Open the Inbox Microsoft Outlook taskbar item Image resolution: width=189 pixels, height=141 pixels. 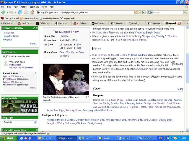coord(46,138)
